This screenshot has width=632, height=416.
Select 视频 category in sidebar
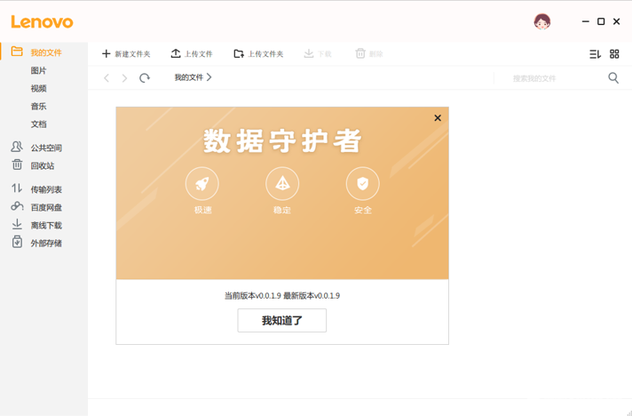[x=38, y=89]
